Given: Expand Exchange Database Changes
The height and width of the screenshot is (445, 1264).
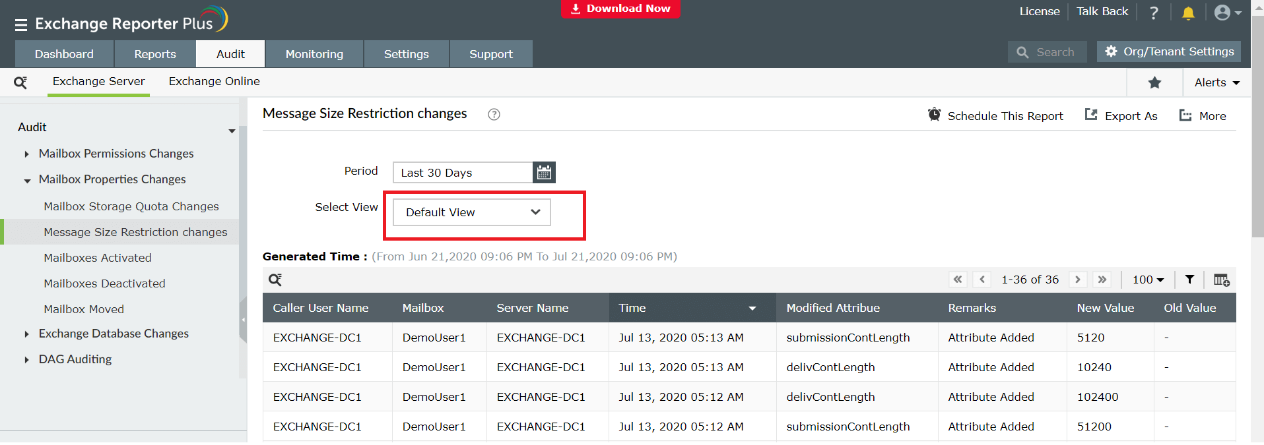Looking at the screenshot, I should click(26, 334).
